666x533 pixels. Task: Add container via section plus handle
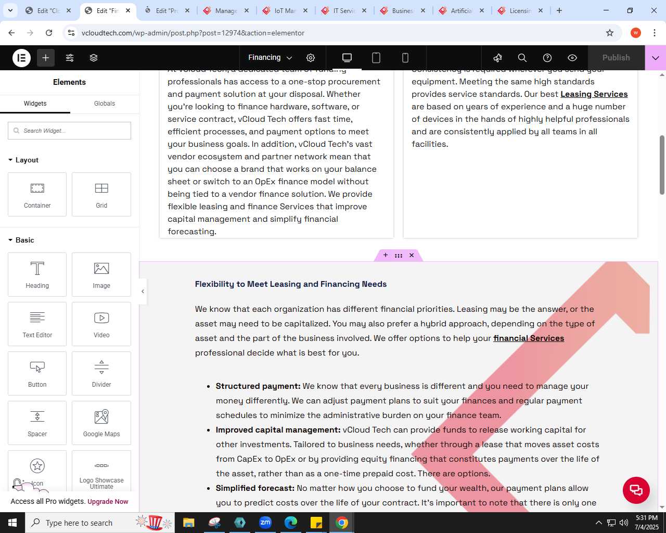(386, 255)
